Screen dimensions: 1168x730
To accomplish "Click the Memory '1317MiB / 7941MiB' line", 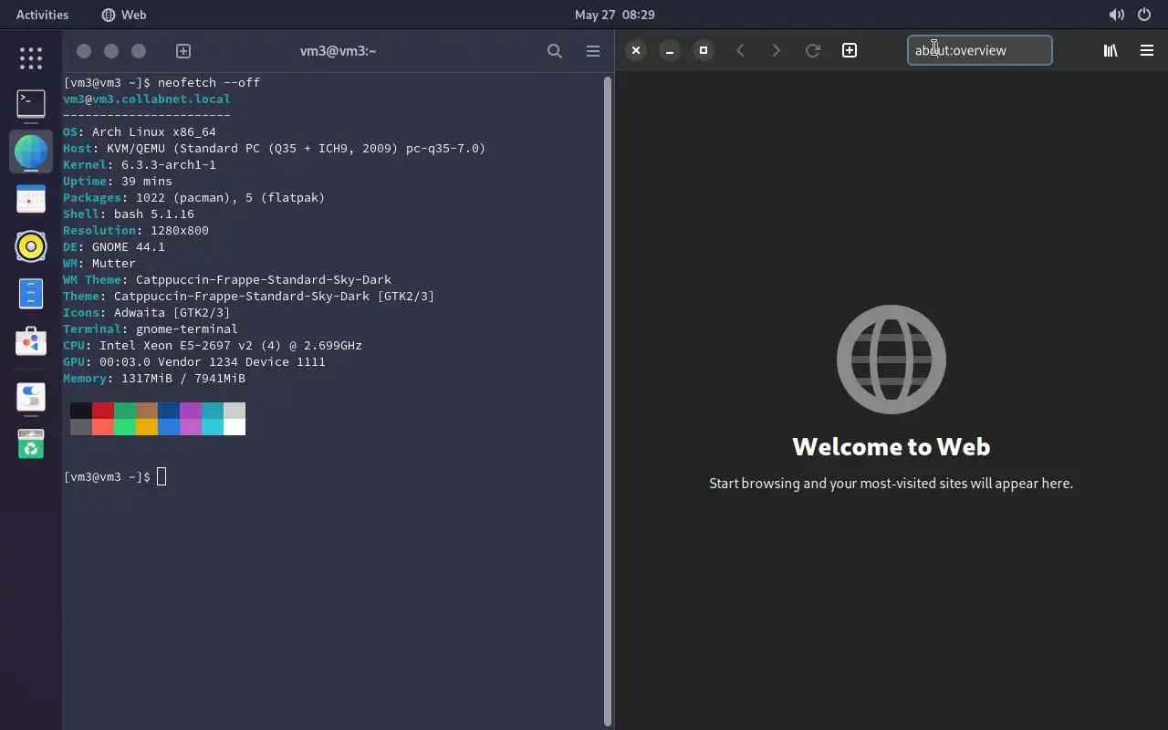I will pyautogui.click(x=154, y=378).
